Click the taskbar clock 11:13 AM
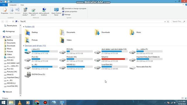Viewport: 187px width, 105px height. point(182,101)
